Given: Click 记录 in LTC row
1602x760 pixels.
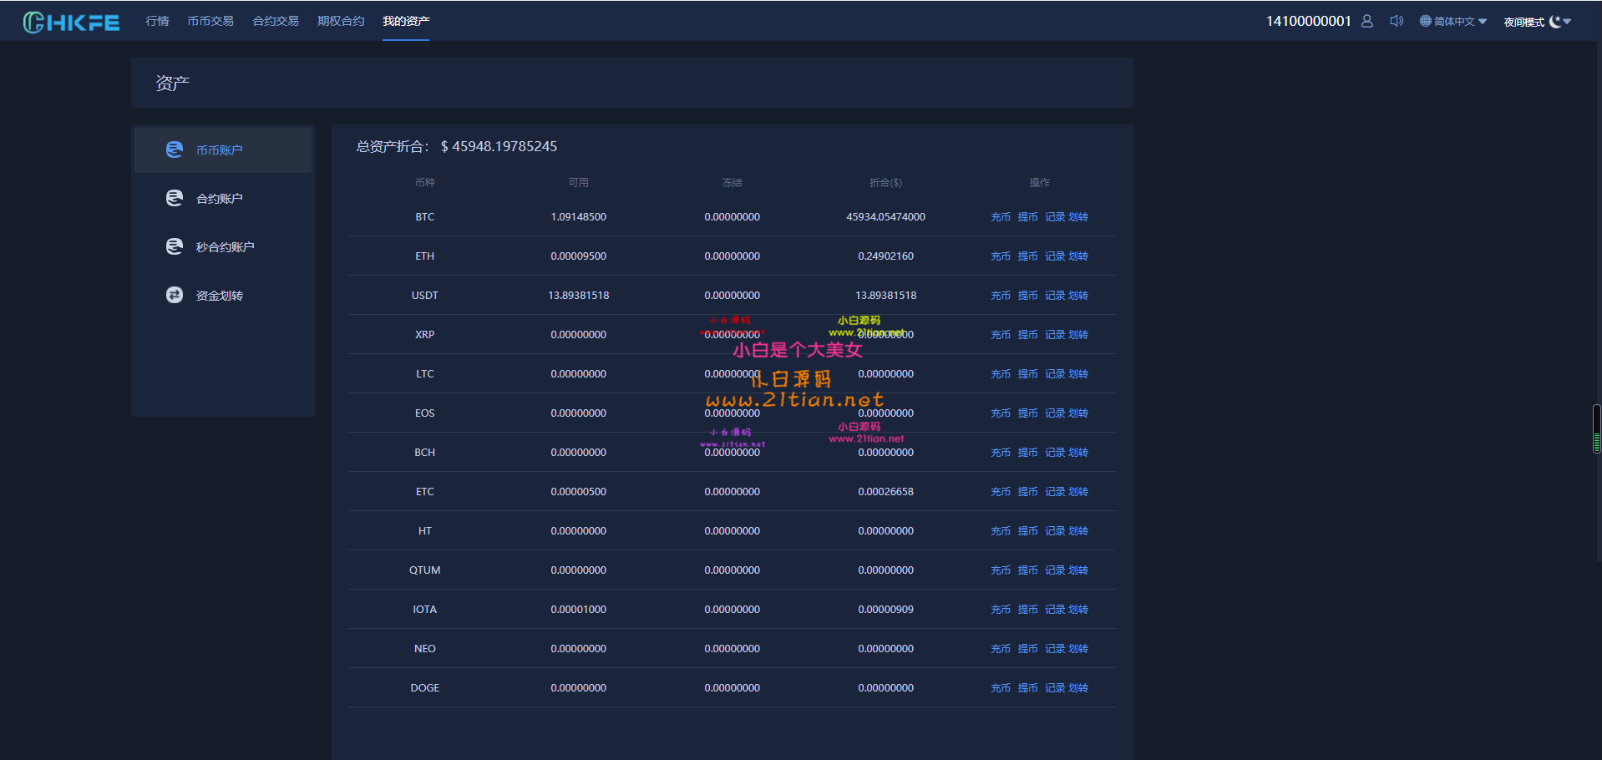Looking at the screenshot, I should point(1055,374).
